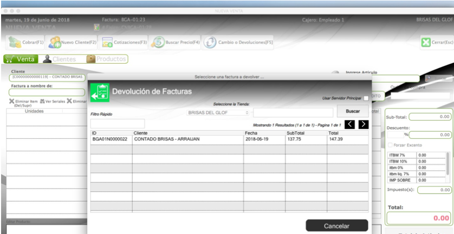Image resolution: width=454 pixels, height=234 pixels.
Task: Focus the Filtro Rápido input field
Action: point(118,124)
